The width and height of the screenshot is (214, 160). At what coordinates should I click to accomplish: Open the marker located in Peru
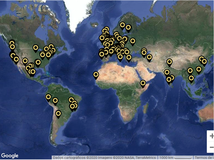click(x=48, y=98)
